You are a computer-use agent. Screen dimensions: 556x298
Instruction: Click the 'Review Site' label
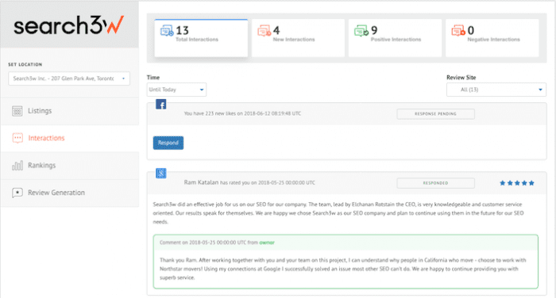tap(461, 77)
